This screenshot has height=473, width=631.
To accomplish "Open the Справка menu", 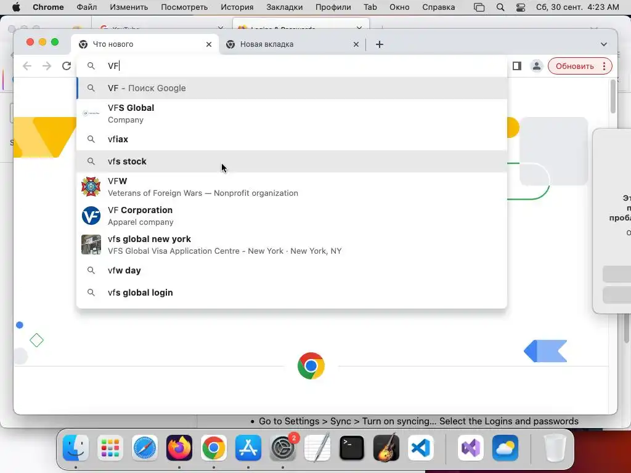I will click(438, 7).
